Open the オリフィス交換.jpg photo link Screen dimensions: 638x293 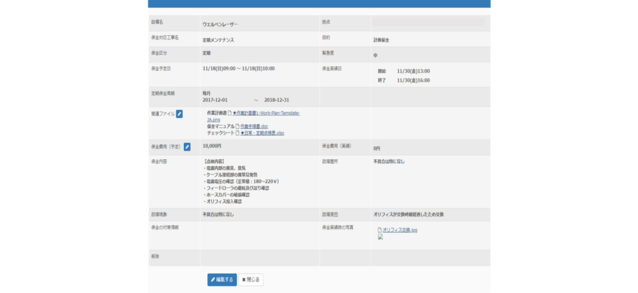(399, 230)
